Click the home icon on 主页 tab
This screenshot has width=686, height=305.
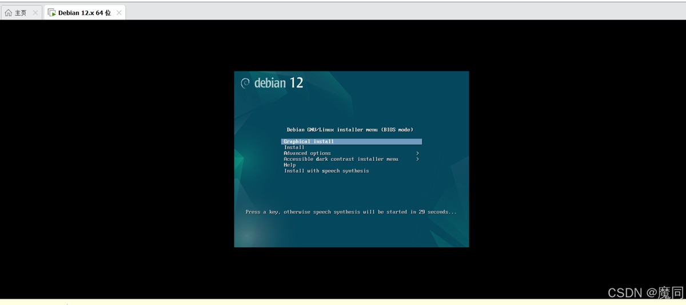click(x=9, y=13)
